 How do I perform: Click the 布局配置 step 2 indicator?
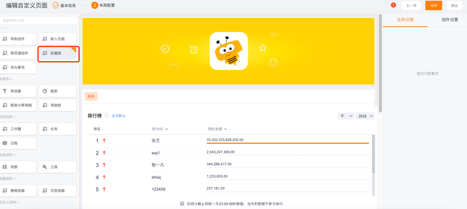click(95, 5)
